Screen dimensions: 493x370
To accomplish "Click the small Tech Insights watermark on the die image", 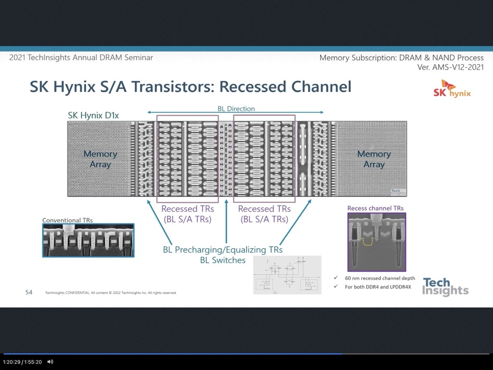I will (398, 191).
